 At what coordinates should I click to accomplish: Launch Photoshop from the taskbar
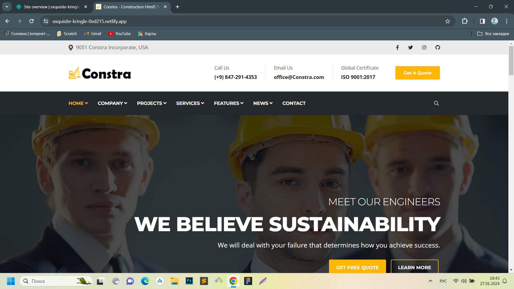[x=189, y=281]
